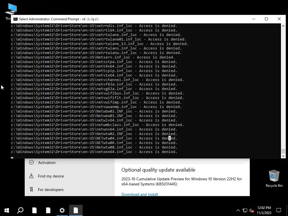The image size is (288, 216).
Task: Click the netwlv64.inf_loc console line
Action: [x=94, y=120]
